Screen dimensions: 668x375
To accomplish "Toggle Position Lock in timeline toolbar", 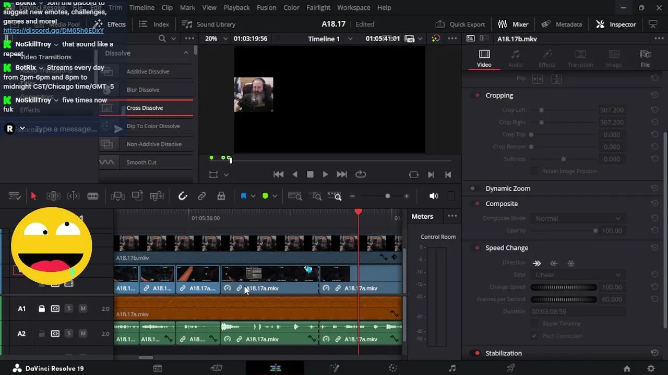I will 221,196.
